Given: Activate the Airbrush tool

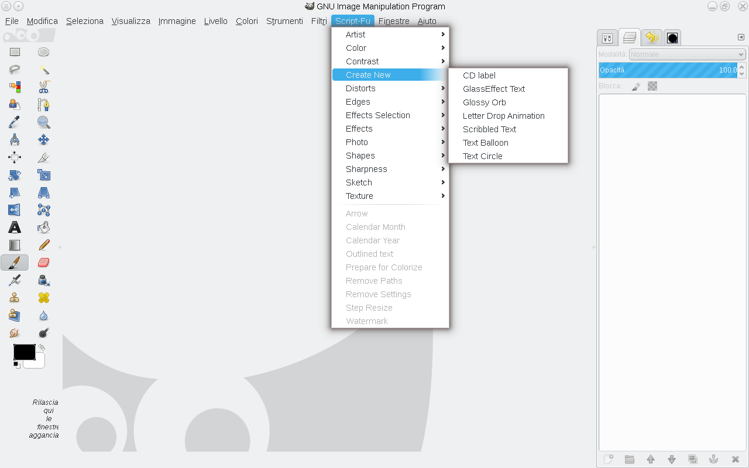Looking at the screenshot, I should (15, 280).
